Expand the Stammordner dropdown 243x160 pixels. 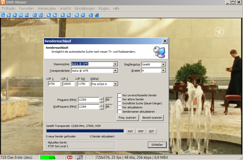[x=115, y=64]
